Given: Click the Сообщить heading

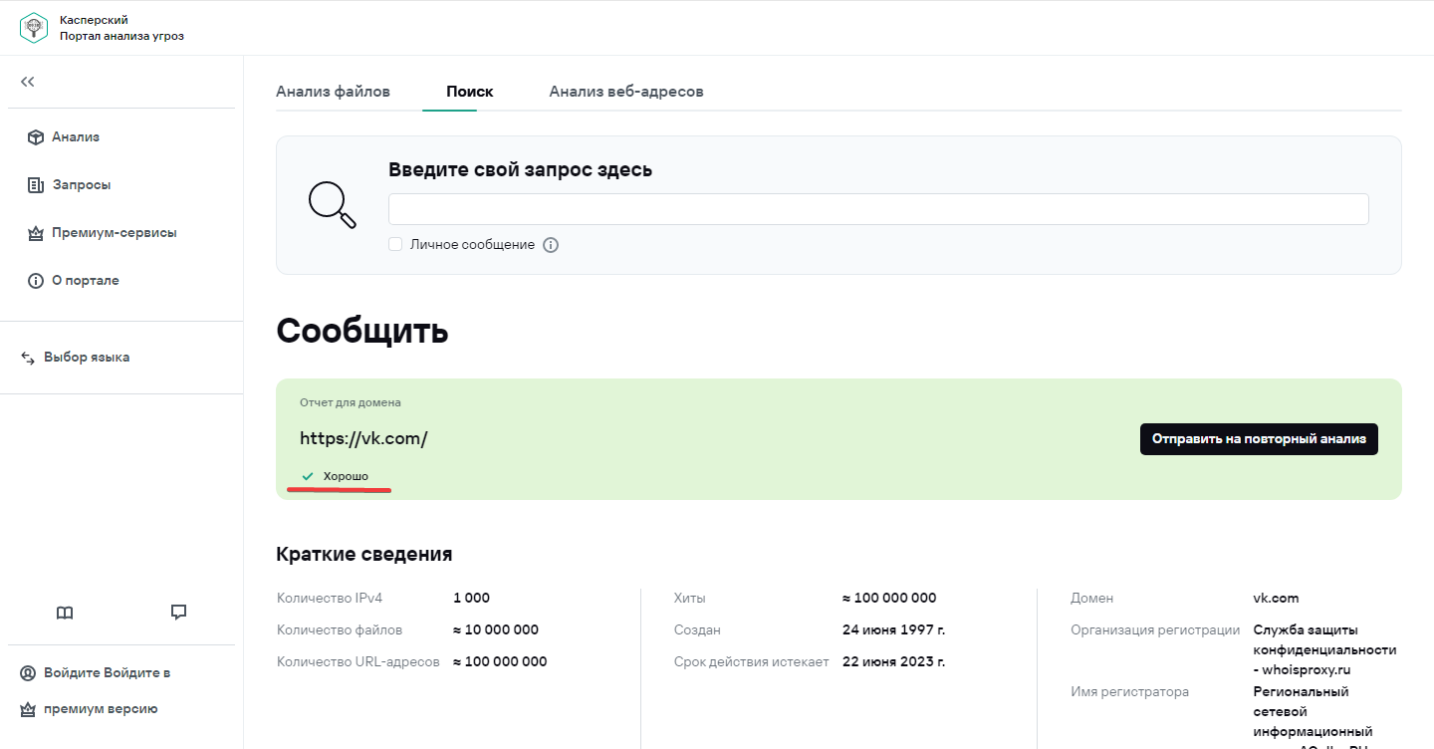Looking at the screenshot, I should [362, 332].
